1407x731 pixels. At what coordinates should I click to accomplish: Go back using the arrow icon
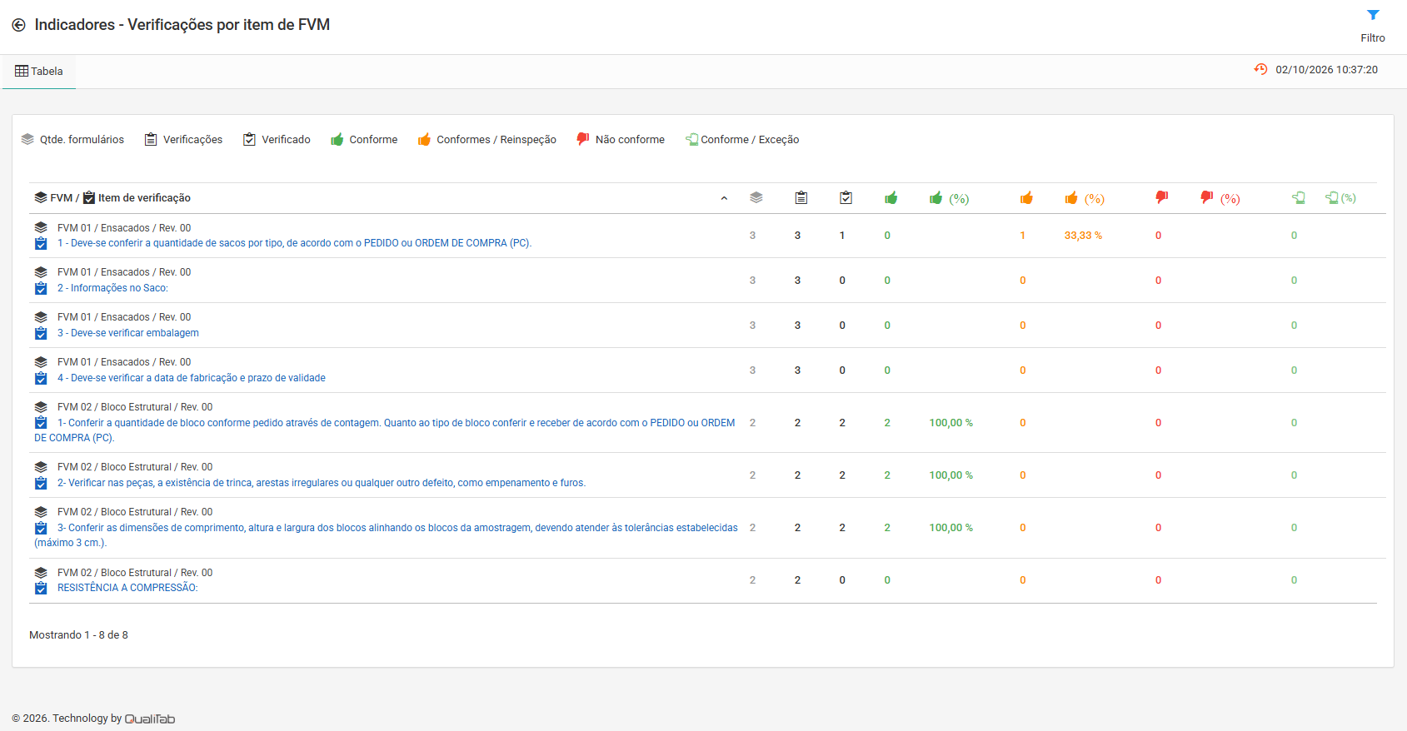click(18, 25)
